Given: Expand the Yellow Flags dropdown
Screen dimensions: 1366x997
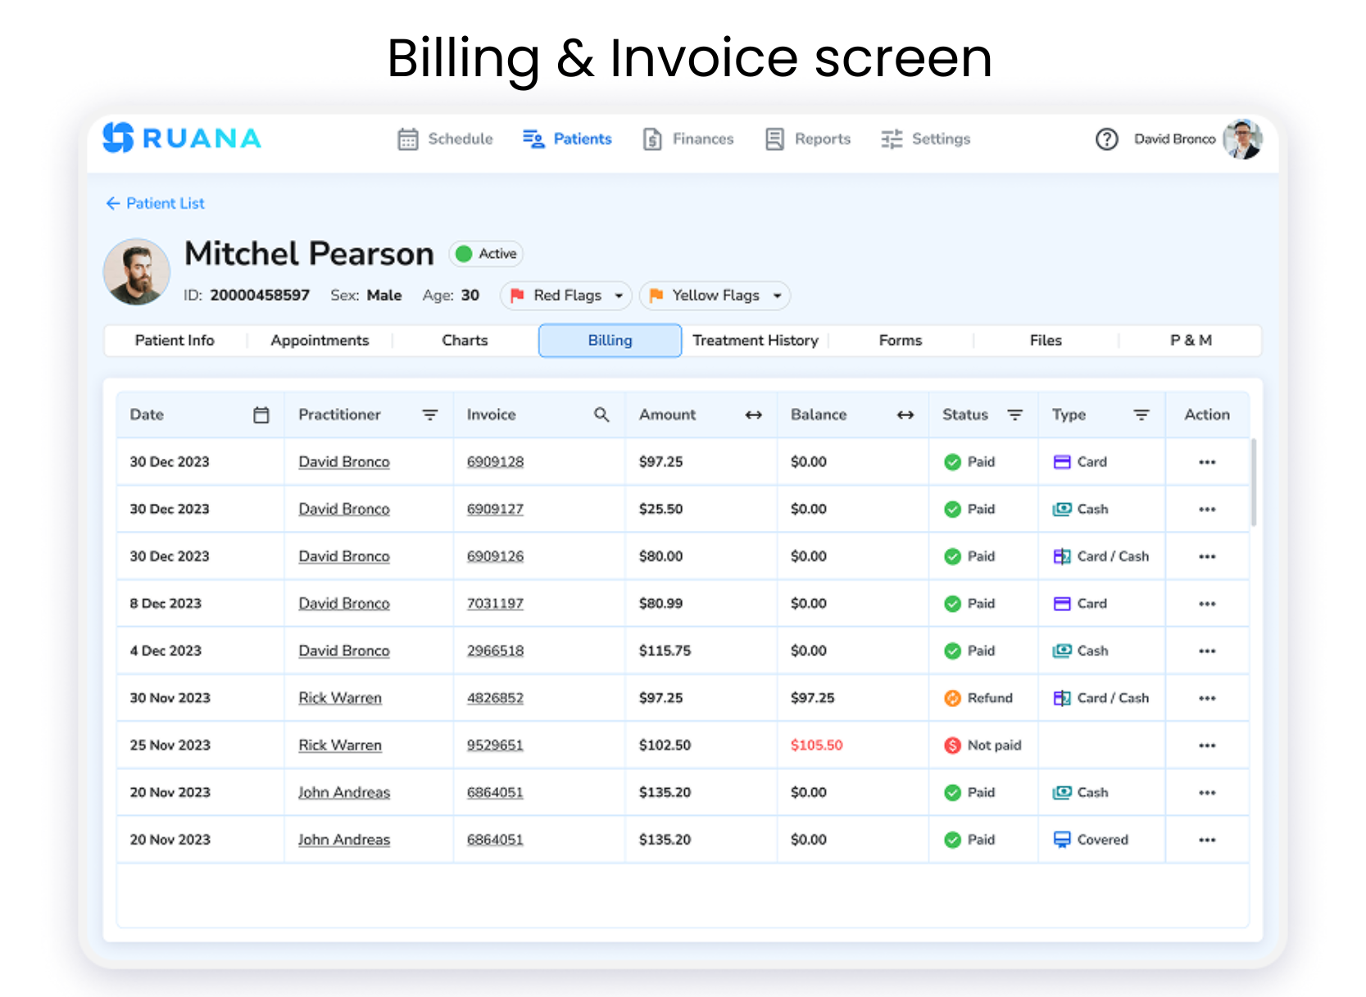Looking at the screenshot, I should (715, 296).
